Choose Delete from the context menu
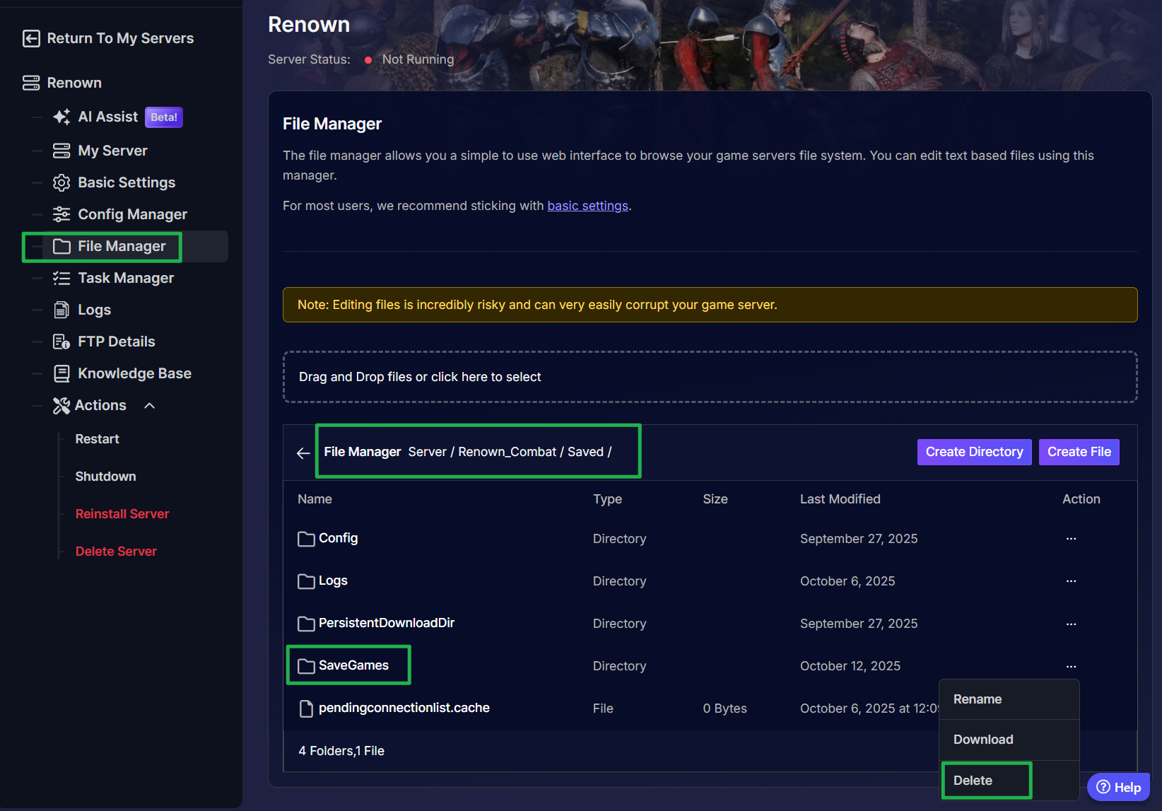 pos(973,781)
